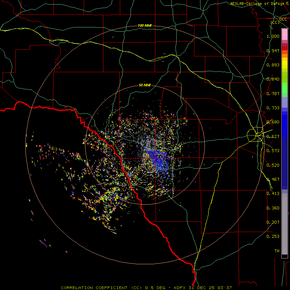This screenshot has height=290, width=290.
Task: Select the 0.307 scale label
Action: (x=273, y=222)
